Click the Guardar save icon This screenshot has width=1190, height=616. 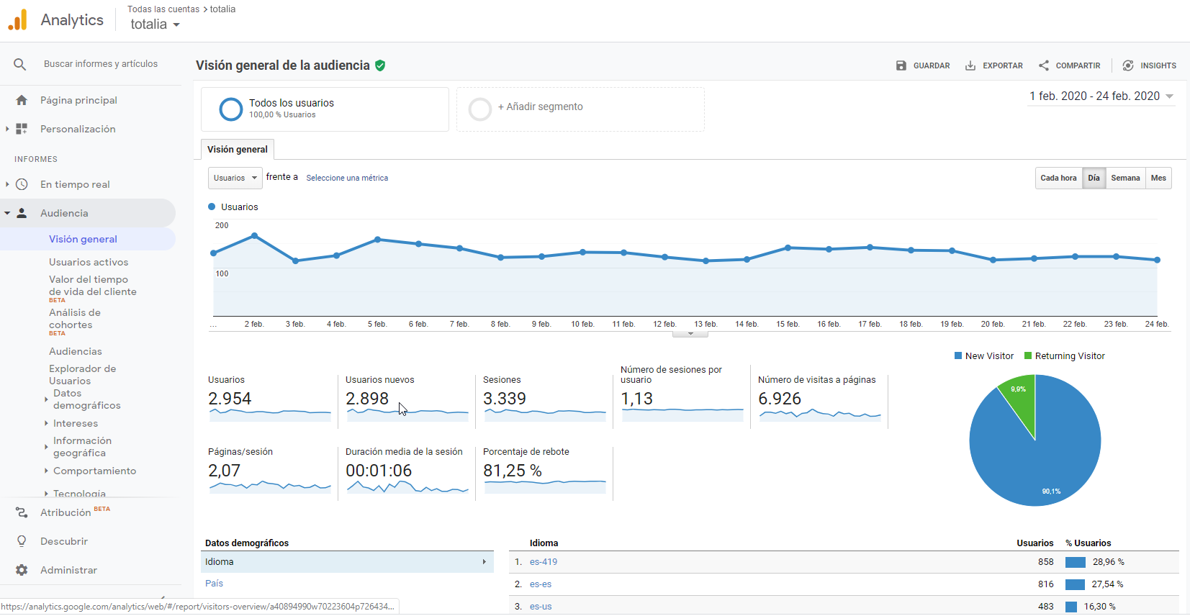click(x=901, y=65)
